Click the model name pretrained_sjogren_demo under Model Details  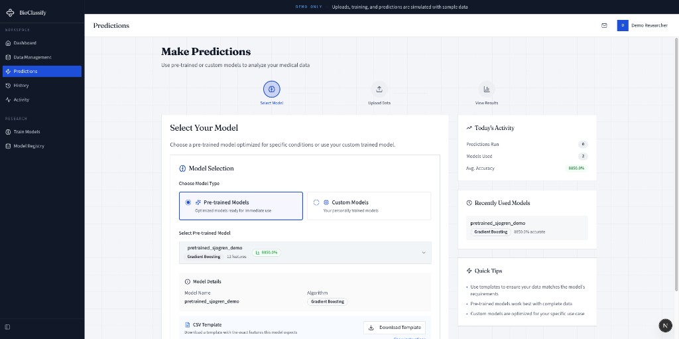[212, 301]
